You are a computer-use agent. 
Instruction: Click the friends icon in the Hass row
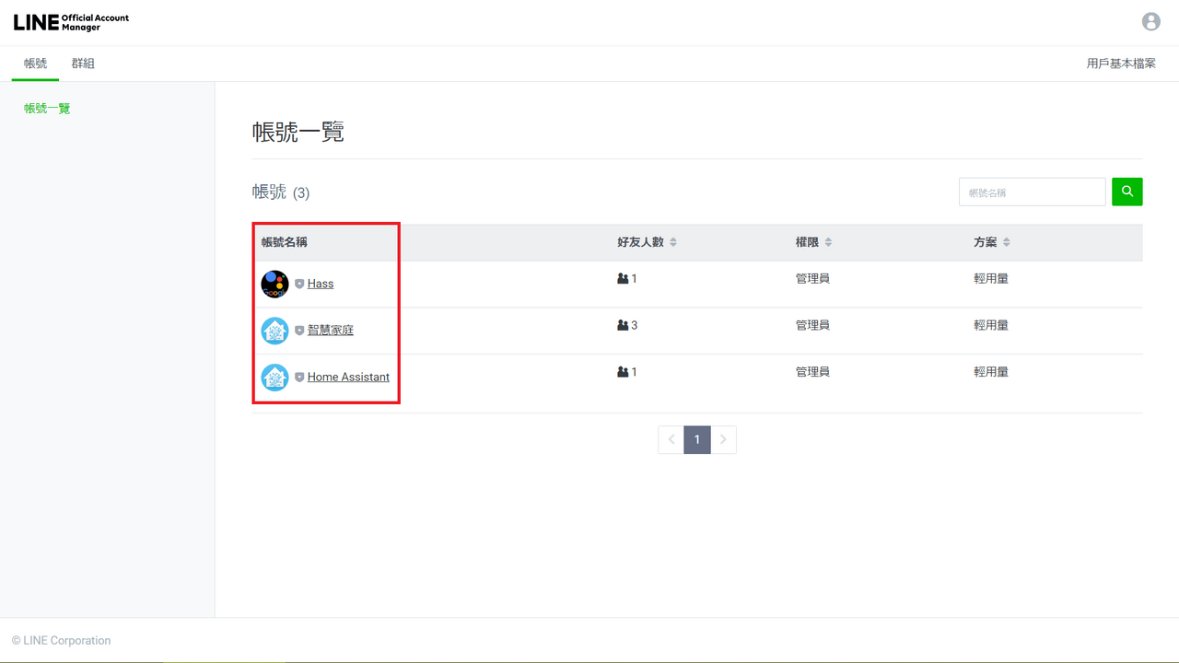(623, 278)
